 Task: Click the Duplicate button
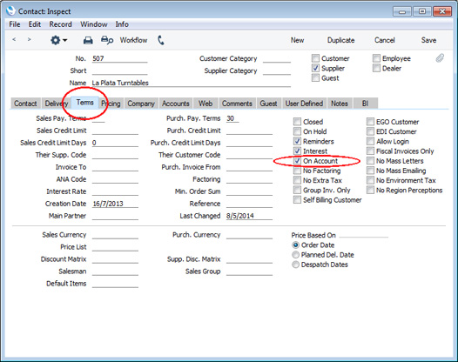click(340, 40)
